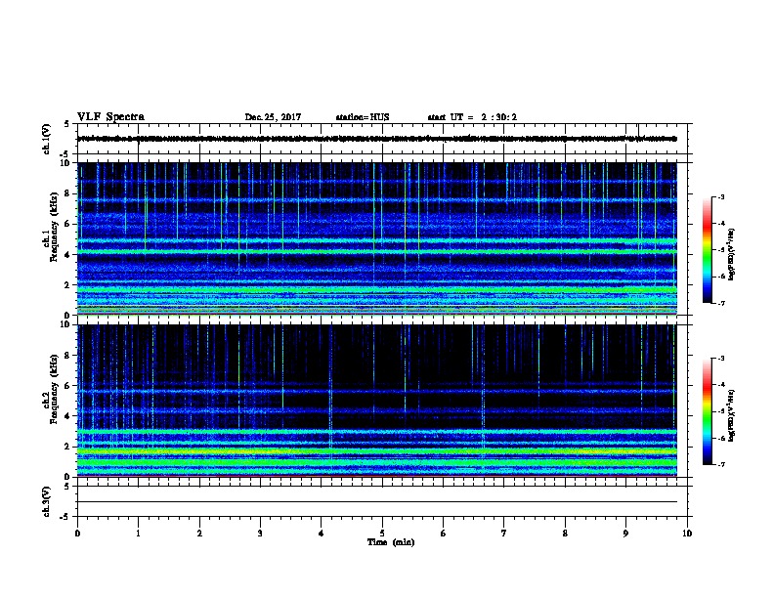Screen dimensions: 774x598
Task: Click the "ch.3(V)" axis label
Action: pos(47,501)
